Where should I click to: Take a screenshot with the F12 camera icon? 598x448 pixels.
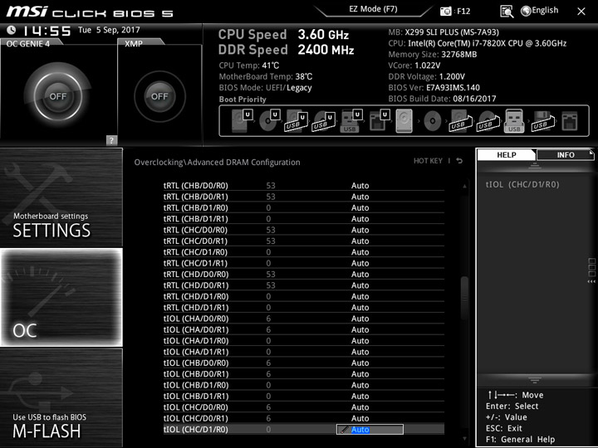click(445, 12)
